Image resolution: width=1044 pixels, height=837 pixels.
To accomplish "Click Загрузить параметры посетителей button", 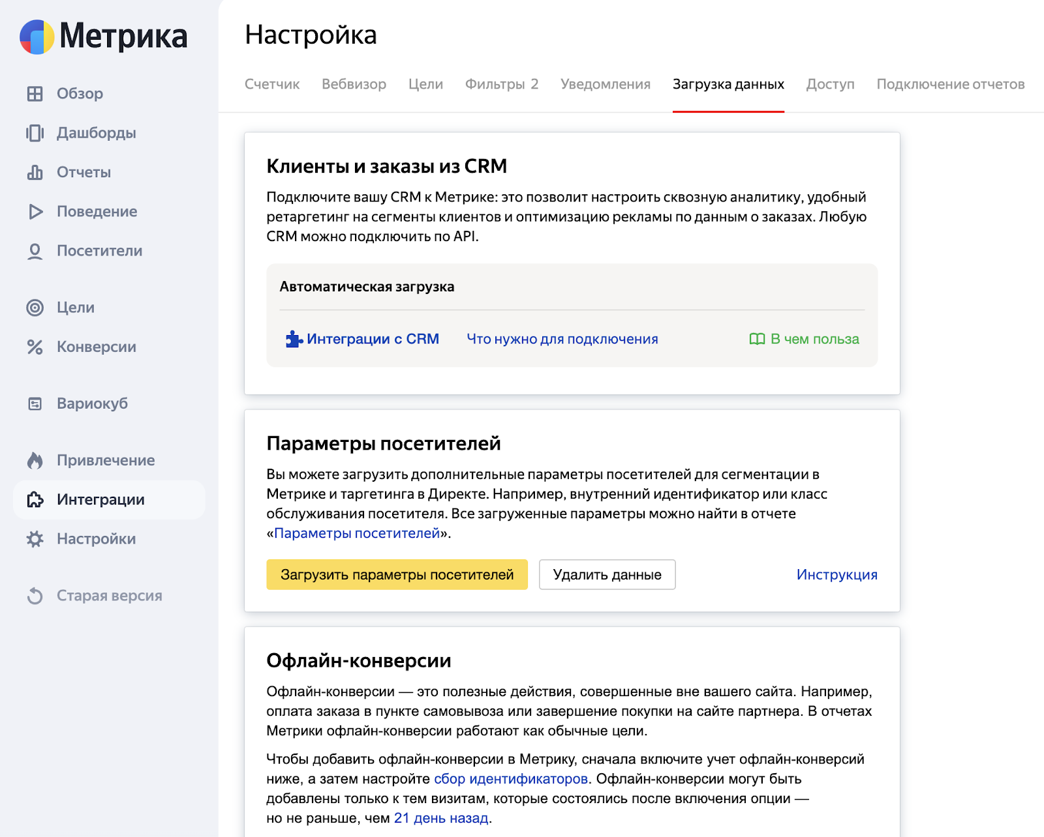I will coord(397,574).
